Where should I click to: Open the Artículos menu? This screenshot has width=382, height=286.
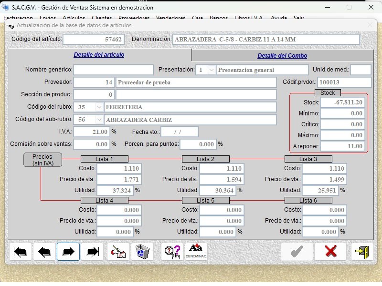(x=74, y=18)
